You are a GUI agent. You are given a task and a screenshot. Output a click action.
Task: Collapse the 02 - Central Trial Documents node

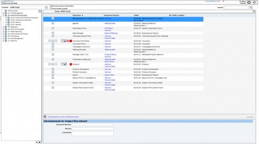[x=3, y=16]
